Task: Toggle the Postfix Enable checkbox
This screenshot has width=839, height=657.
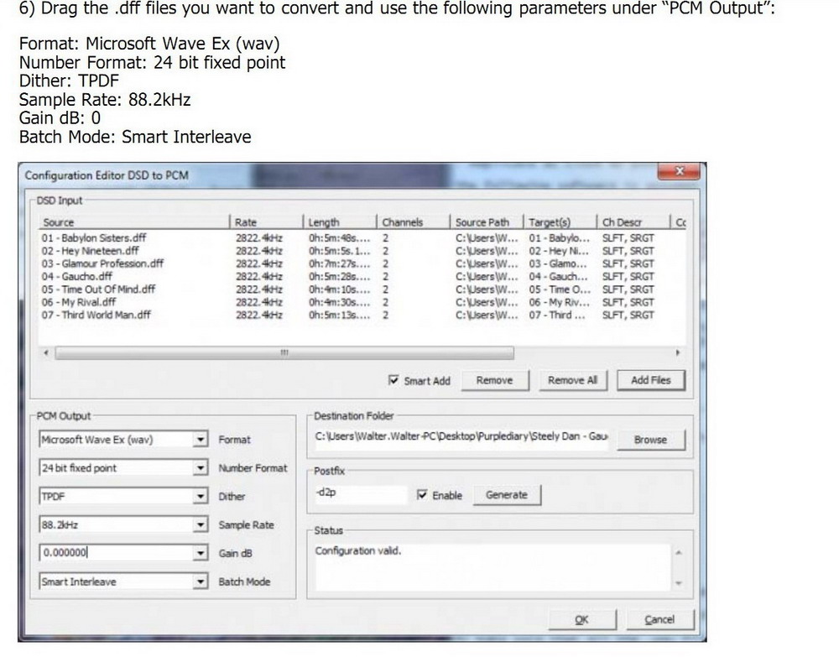Action: (x=422, y=494)
